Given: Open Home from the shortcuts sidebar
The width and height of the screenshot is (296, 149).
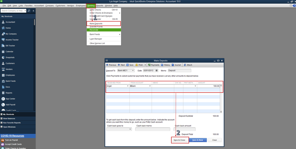Looking at the screenshot, I should pyautogui.click(x=8, y=28).
